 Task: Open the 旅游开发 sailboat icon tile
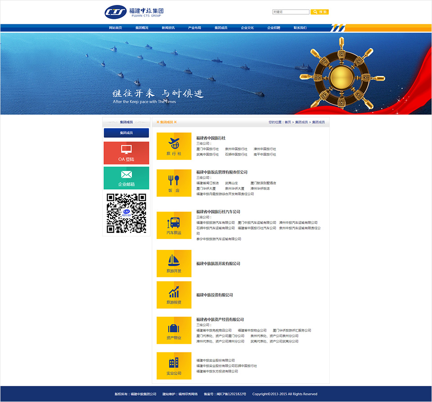coord(174,263)
